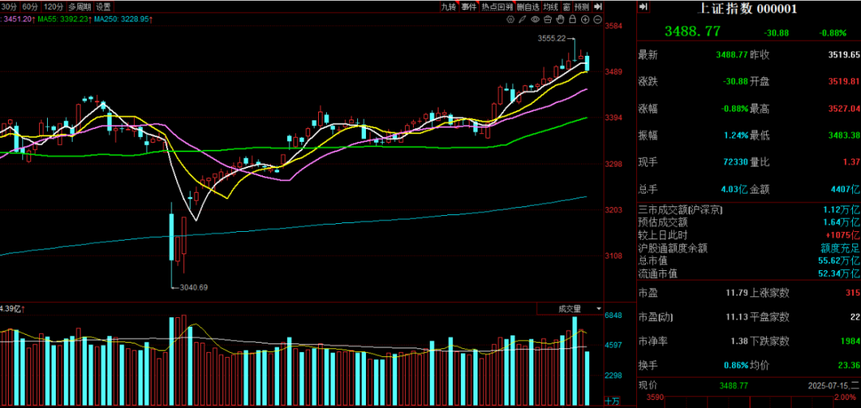Switch to the 120分 period tab
This screenshot has width=861, height=408.
coord(54,6)
